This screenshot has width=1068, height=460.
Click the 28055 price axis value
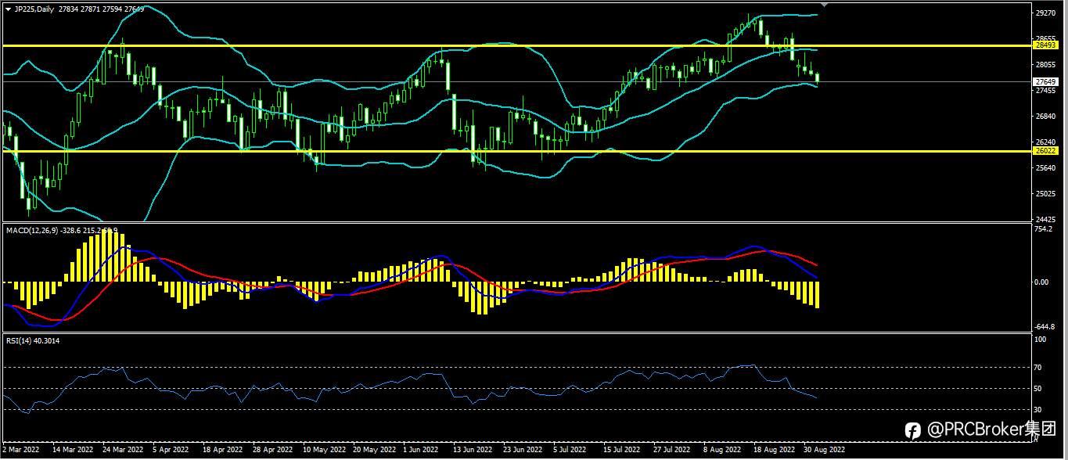click(1045, 66)
